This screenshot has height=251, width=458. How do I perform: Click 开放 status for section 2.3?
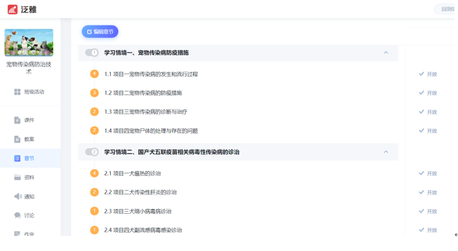click(x=432, y=211)
